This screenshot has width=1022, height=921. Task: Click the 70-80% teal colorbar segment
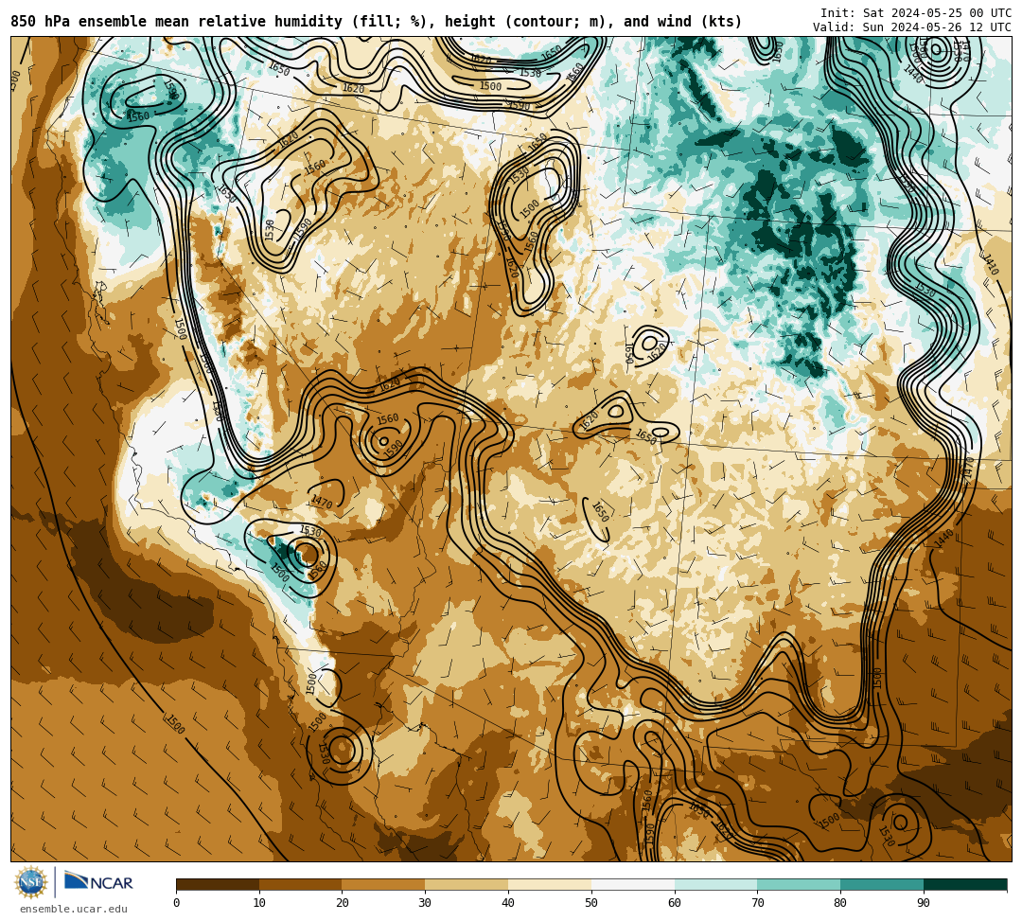pos(799,884)
